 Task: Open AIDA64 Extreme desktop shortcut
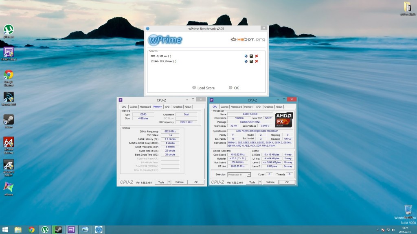pos(9,145)
